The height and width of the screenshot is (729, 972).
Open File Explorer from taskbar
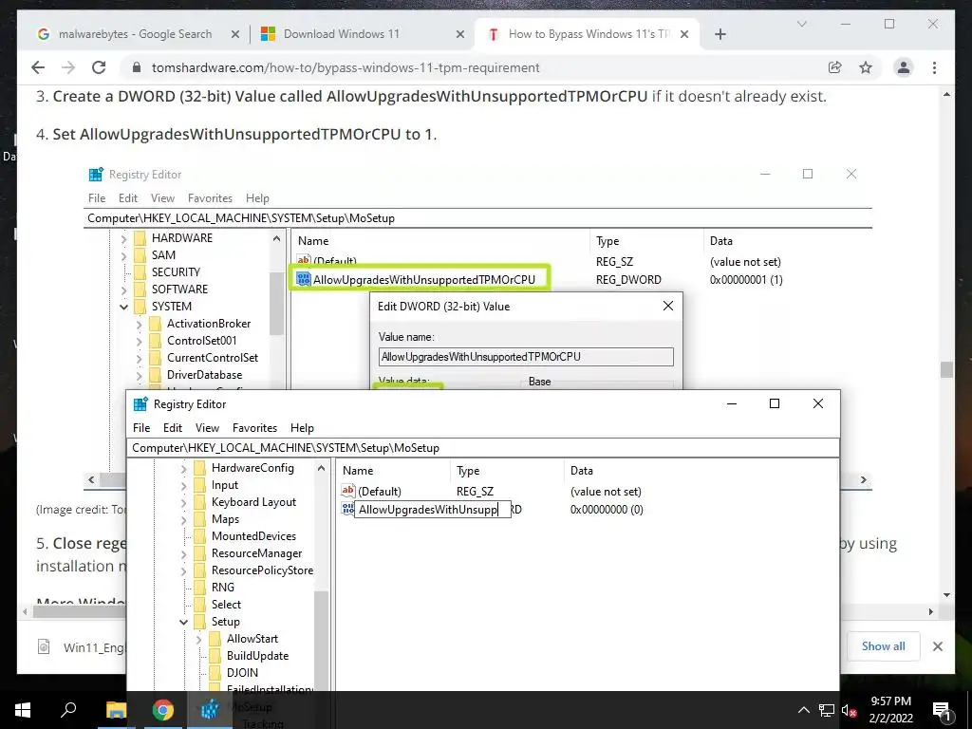click(116, 710)
